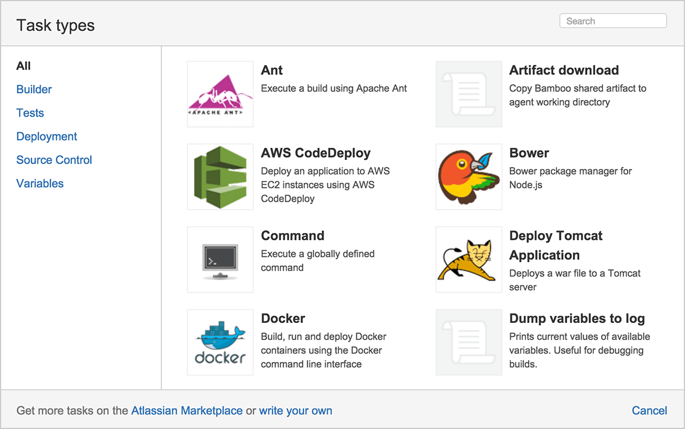685x429 pixels.
Task: Dismiss the dialog with Cancel
Action: point(649,410)
